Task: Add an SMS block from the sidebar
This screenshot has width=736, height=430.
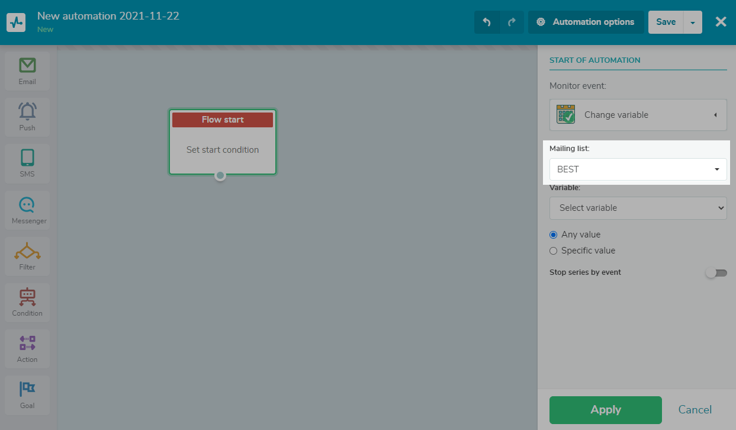Action: point(27,163)
